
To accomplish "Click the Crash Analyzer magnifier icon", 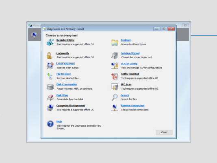I will 50,66.
